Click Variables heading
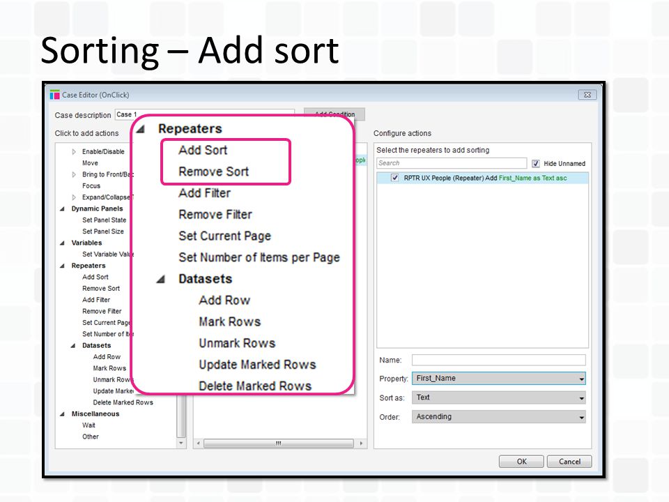This screenshot has height=502, width=669. click(x=86, y=243)
